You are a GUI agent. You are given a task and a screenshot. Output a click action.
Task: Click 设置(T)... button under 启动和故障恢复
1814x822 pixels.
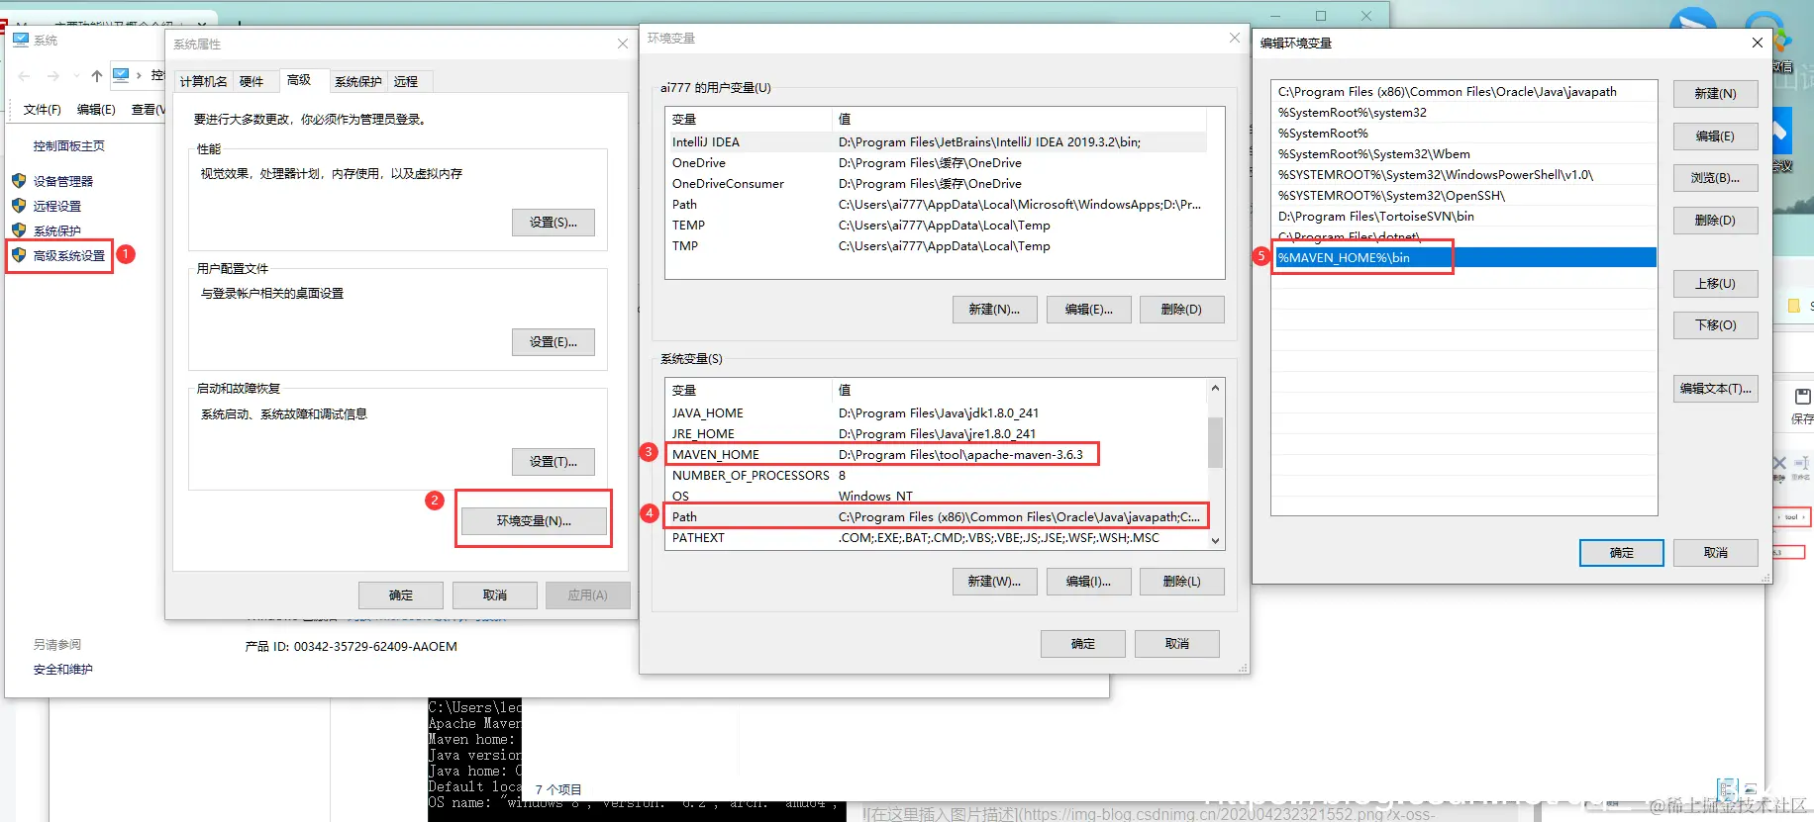(x=554, y=462)
